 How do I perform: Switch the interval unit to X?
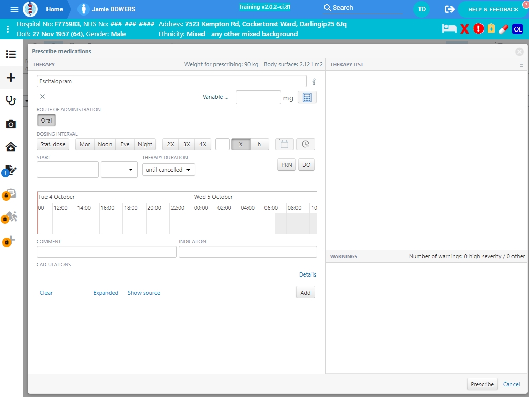click(241, 144)
